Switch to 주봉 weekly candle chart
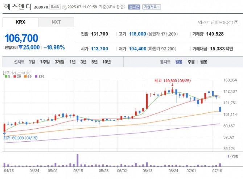This screenshot has width=243, height=179. click(x=191, y=62)
